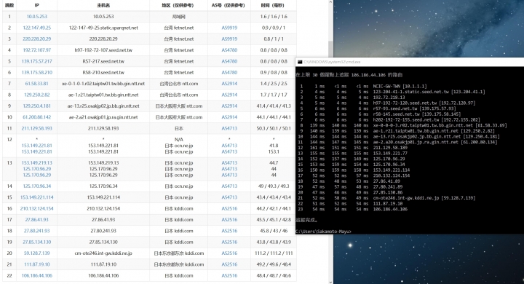Click the 局域网 region cell in hop 1

(179, 17)
